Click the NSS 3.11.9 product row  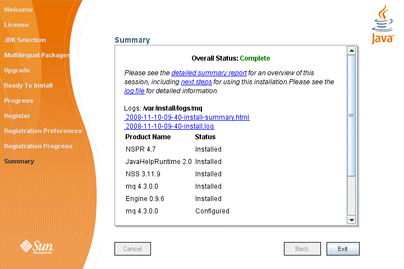[173, 174]
